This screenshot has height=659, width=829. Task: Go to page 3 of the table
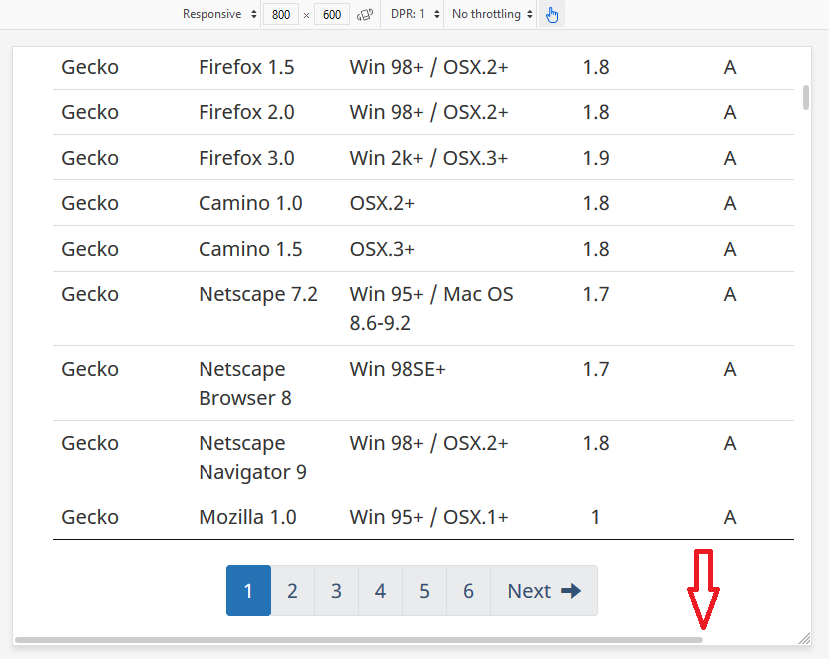(336, 591)
